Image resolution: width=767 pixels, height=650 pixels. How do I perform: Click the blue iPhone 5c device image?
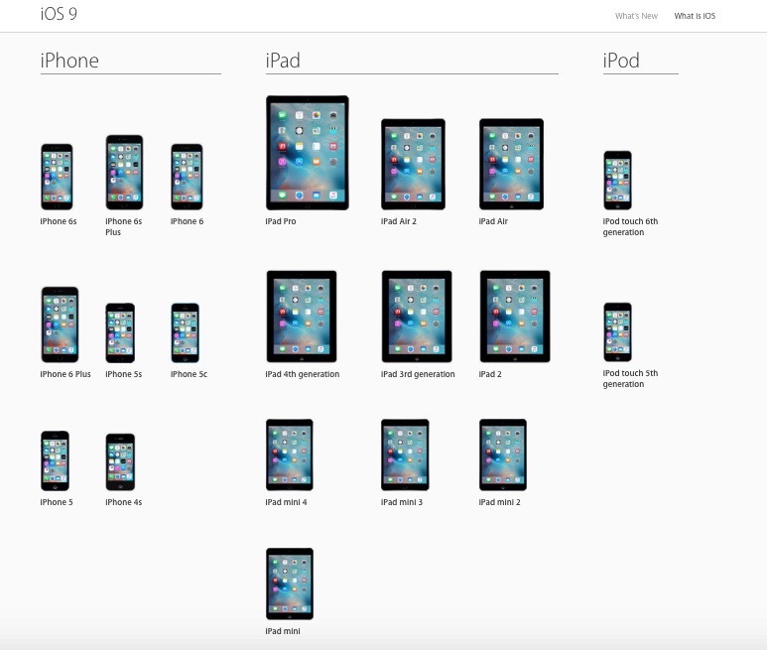pos(185,333)
